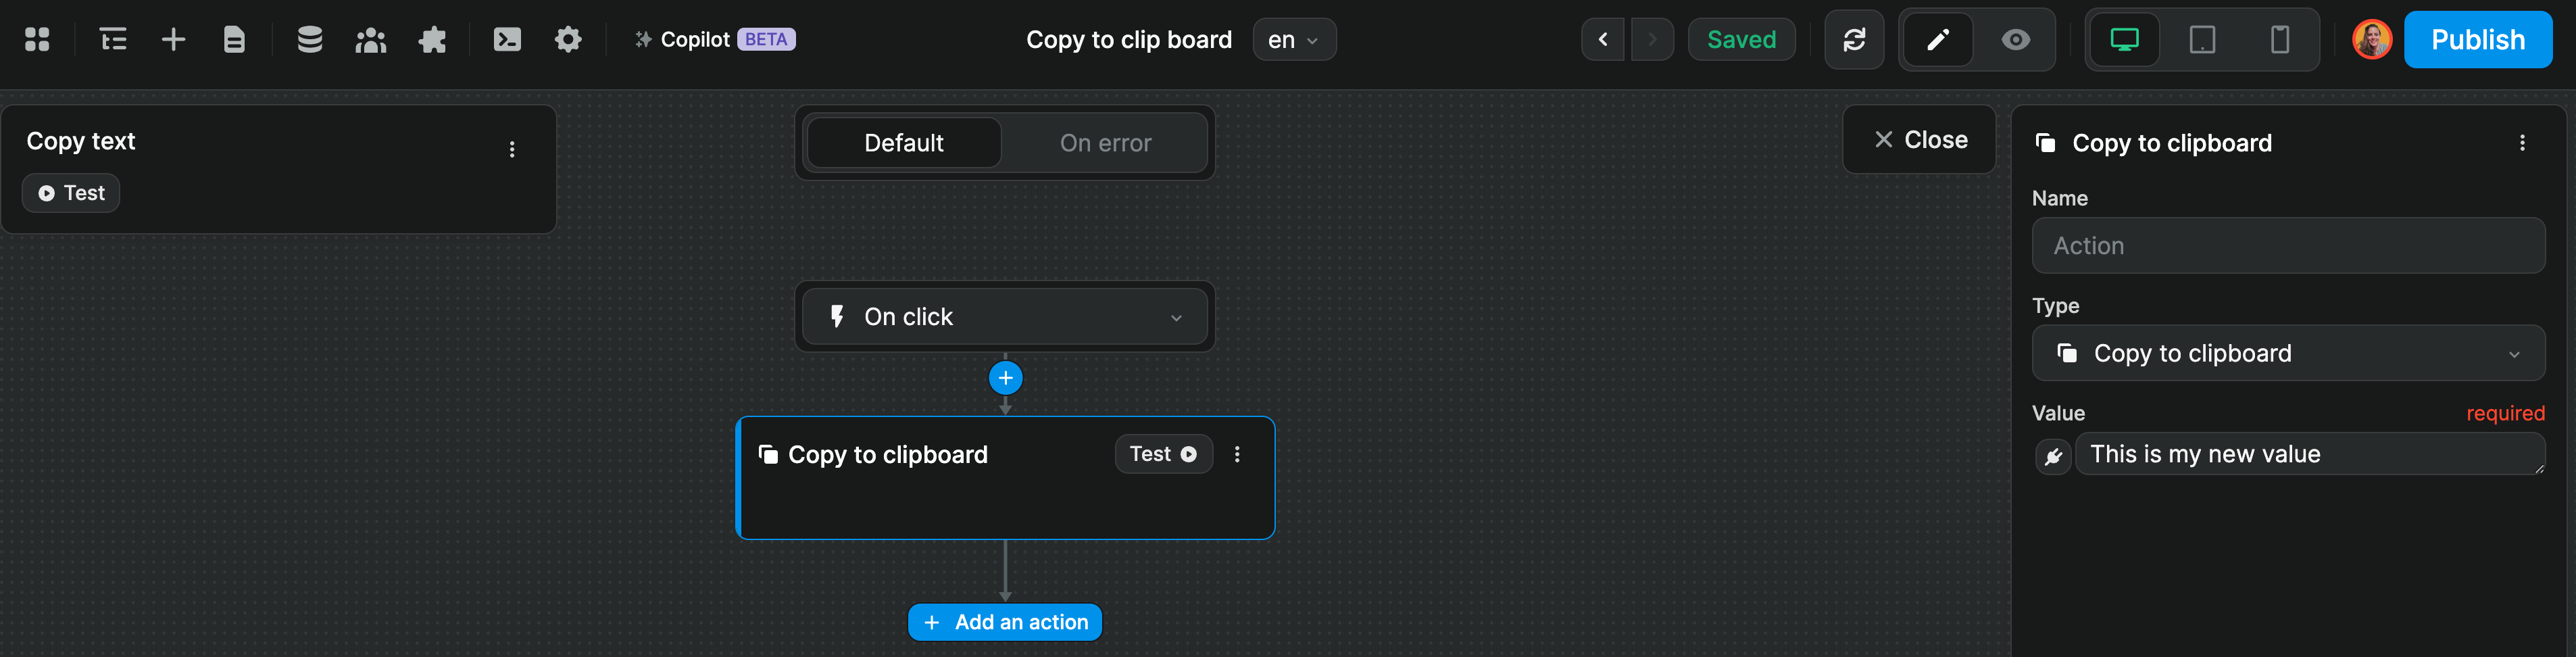
Task: Select the Default workflow tab
Action: (x=903, y=142)
